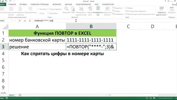The image size is (177, 100).
Task: Select column D header
Action: click(152, 26)
